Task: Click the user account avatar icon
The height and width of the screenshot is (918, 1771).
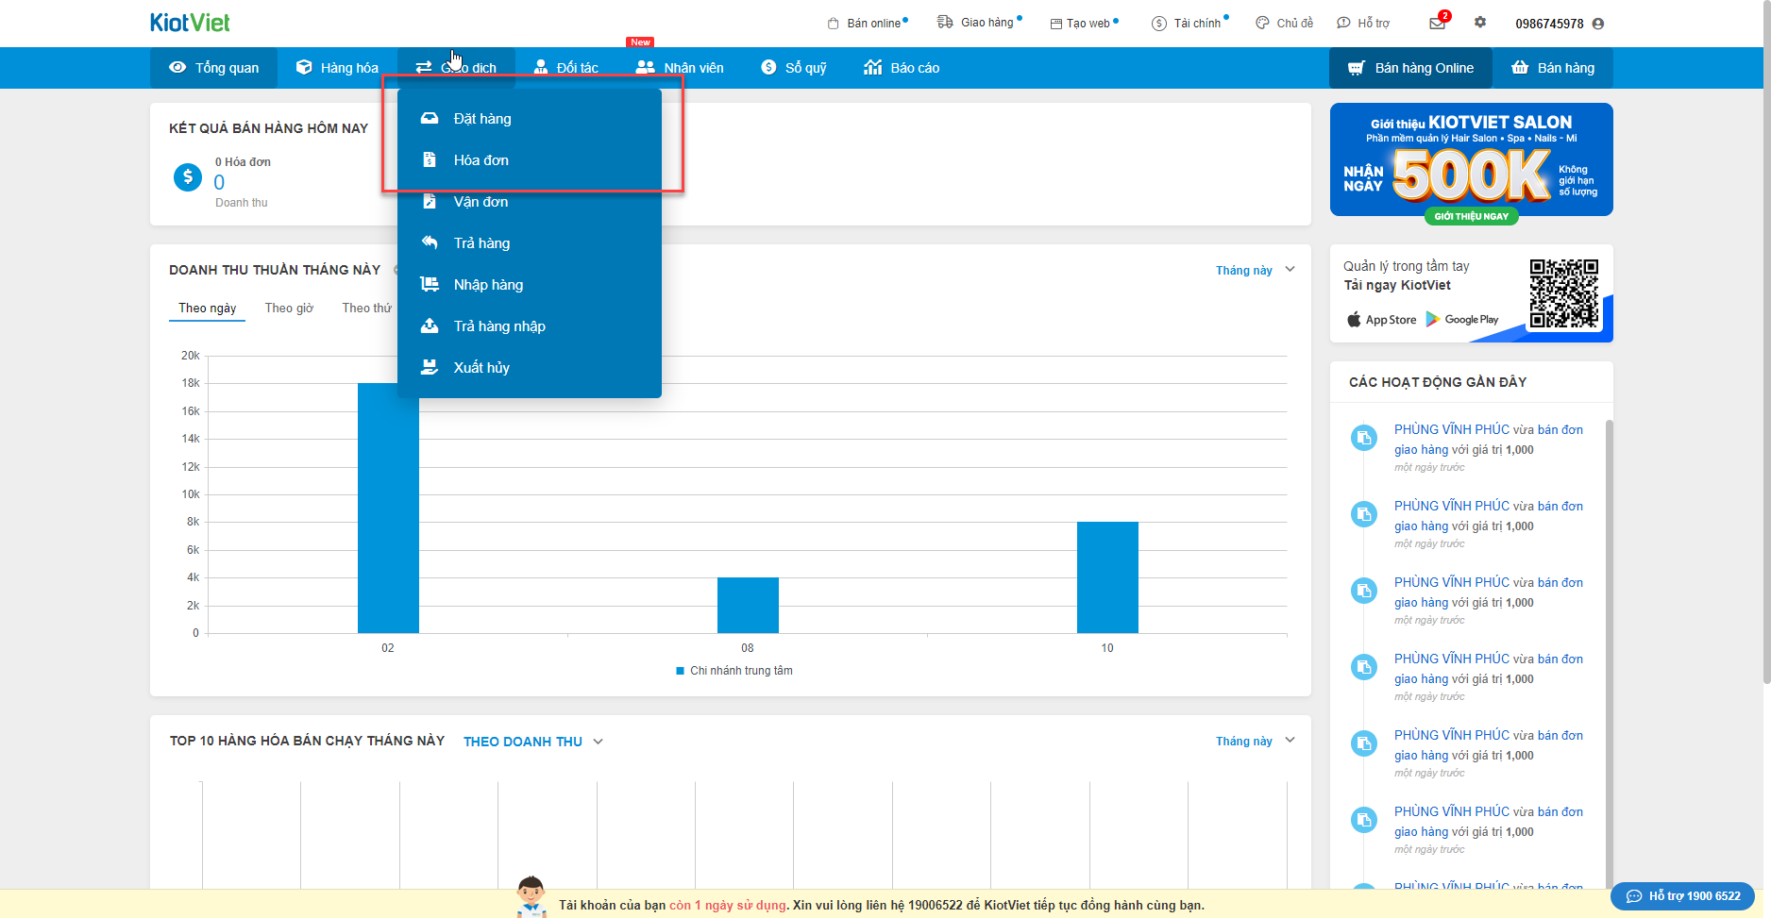Action: pos(1598,24)
